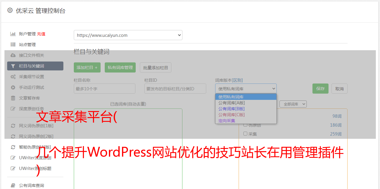Choose 定向采集 option
The image size is (380, 189).
246,121
